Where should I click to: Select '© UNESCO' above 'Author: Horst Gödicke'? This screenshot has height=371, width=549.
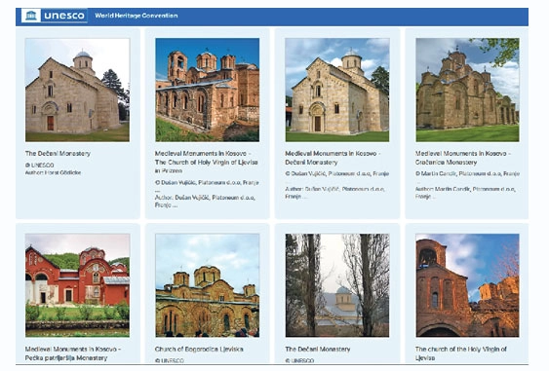pyautogui.click(x=40, y=165)
